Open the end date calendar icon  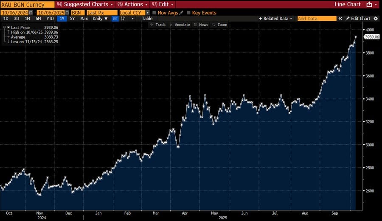[x=67, y=13]
